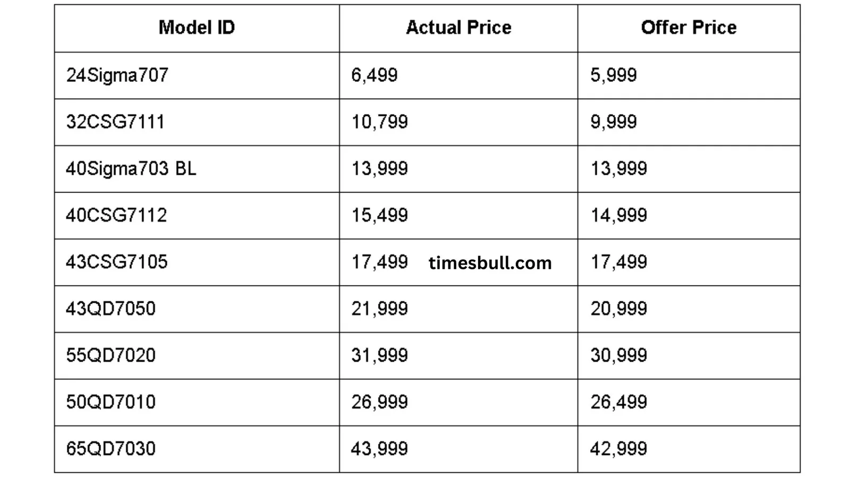Click the Model ID column header
Viewport: 850px width, 478px height.
pos(197,28)
